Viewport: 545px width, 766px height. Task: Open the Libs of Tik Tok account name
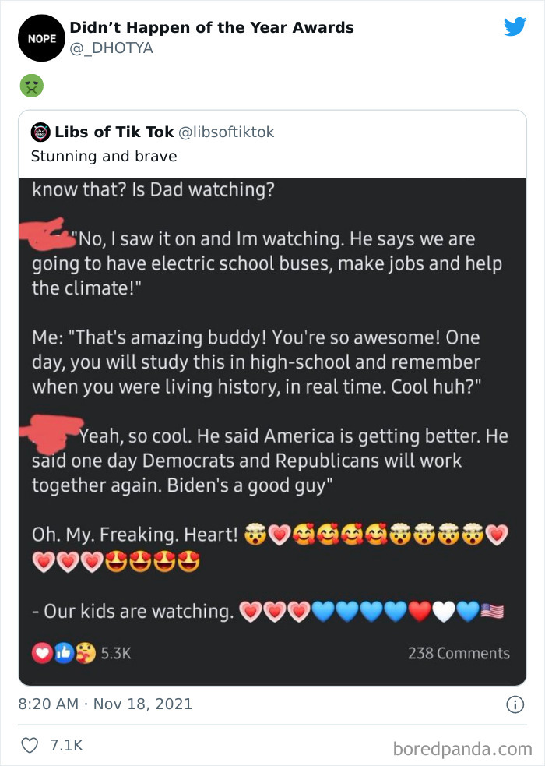(114, 132)
